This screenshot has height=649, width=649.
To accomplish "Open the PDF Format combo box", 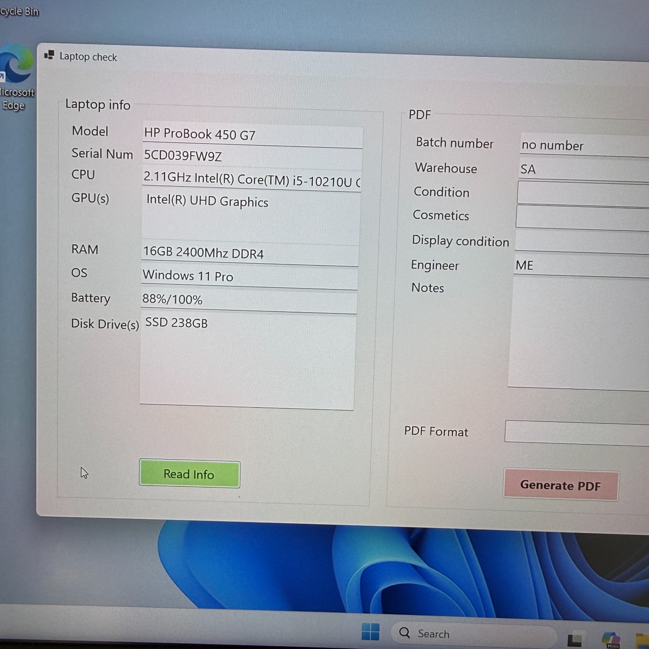I will click(577, 433).
